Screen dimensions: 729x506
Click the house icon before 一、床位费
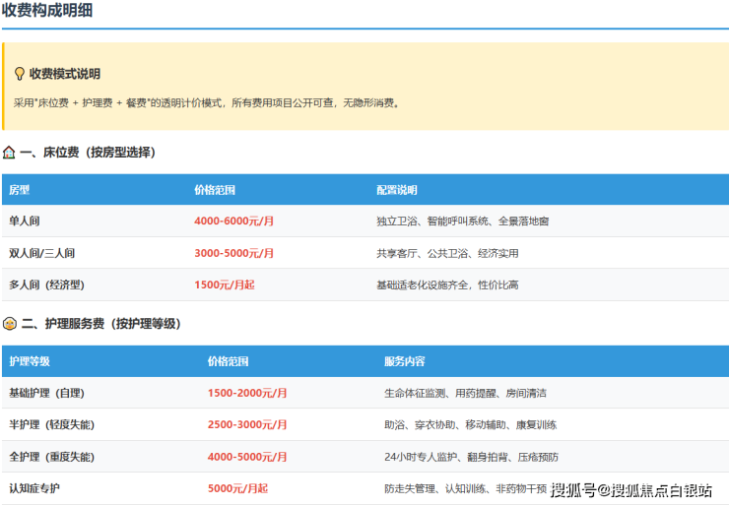9,153
